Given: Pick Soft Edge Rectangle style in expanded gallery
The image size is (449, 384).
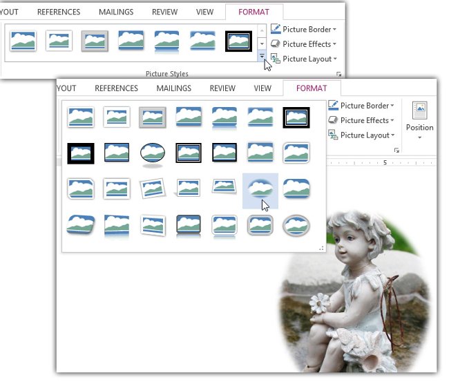Looking at the screenshot, I should pyautogui.click(x=260, y=117).
